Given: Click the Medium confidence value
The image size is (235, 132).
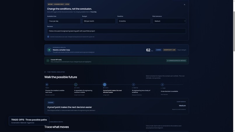Looking at the screenshot, I should coord(182,106).
